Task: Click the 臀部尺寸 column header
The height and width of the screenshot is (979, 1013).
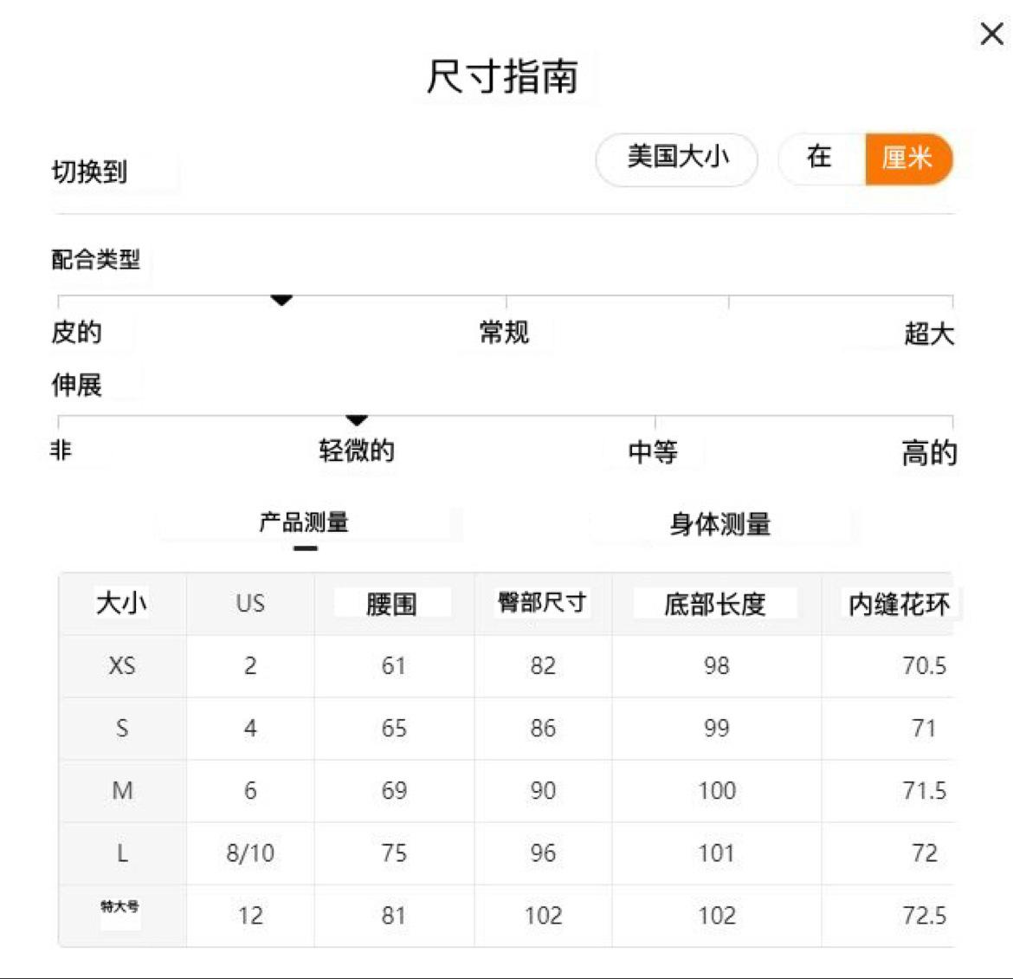Action: tap(542, 602)
